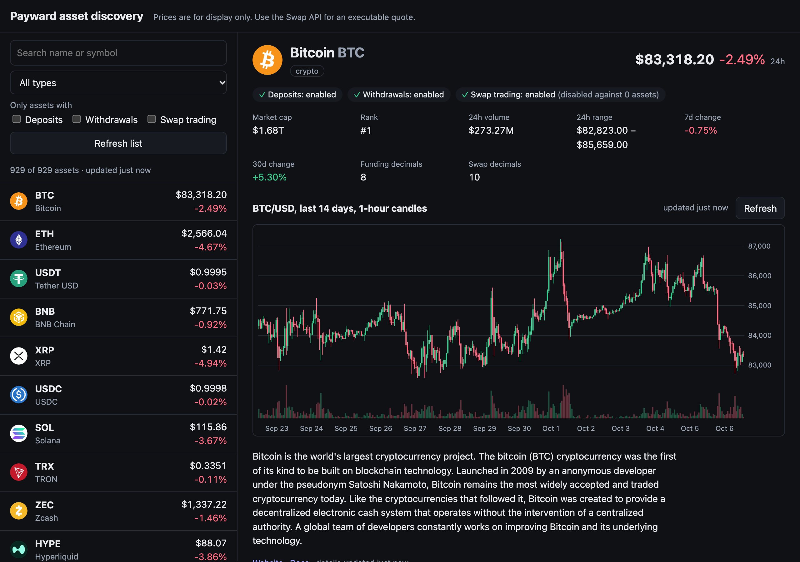Click the Only assets with label
The image size is (800, 562).
tap(41, 105)
